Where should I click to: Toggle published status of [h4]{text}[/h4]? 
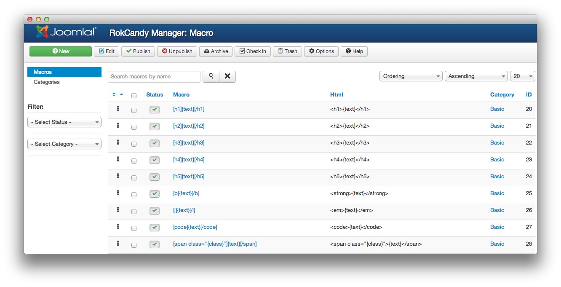(x=155, y=160)
